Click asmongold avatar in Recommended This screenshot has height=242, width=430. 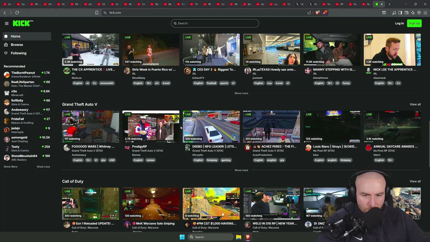pos(7,139)
